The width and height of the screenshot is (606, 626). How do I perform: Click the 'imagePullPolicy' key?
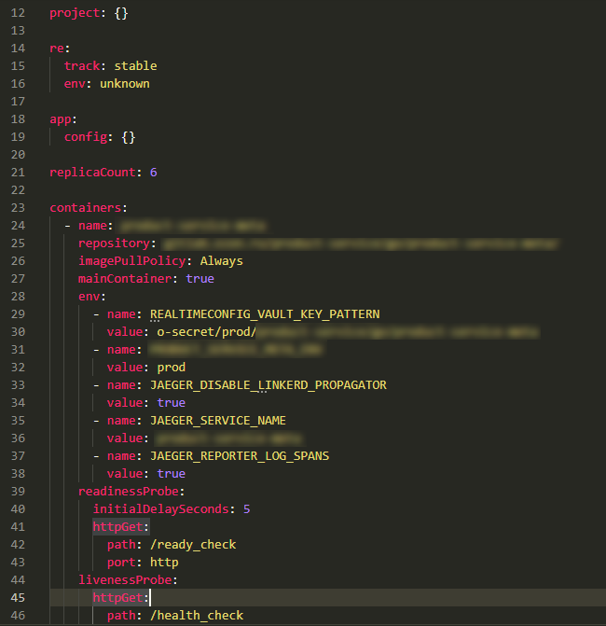132,261
